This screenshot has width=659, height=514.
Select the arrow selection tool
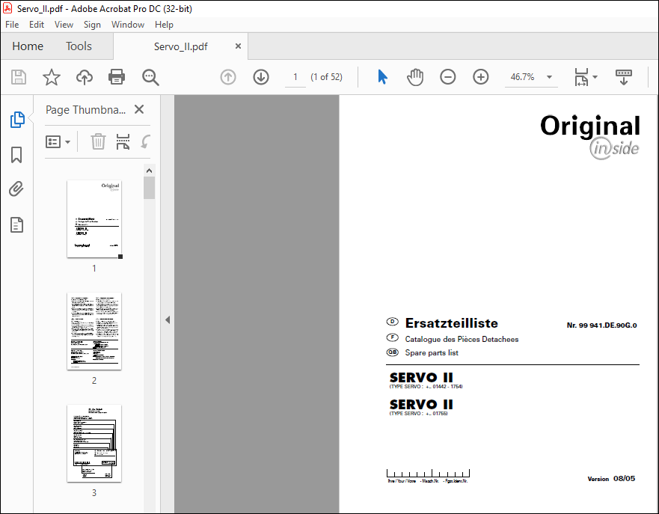pyautogui.click(x=382, y=77)
